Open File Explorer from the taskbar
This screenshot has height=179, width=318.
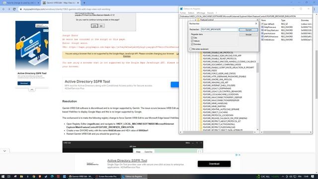coord(21,177)
